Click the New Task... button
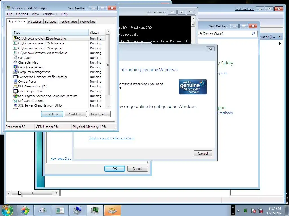289x216 pixels. (99, 114)
